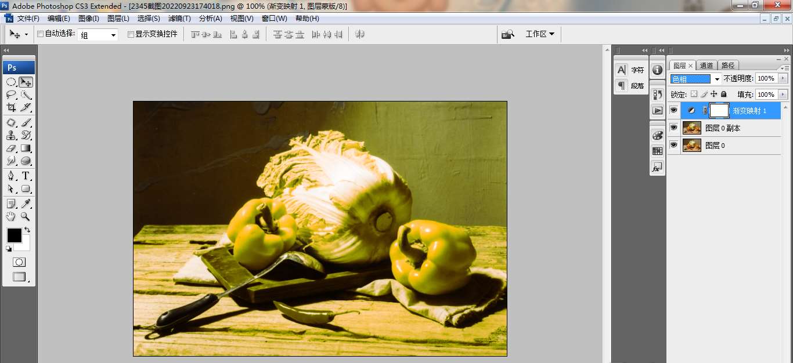Pick the Clone Stamp tool
The width and height of the screenshot is (793, 363).
tap(11, 136)
